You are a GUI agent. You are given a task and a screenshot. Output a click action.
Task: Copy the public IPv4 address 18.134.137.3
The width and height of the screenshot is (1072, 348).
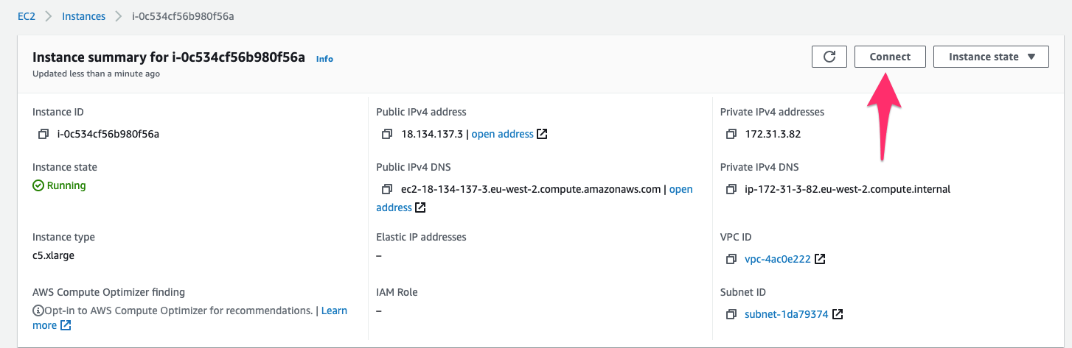tap(387, 134)
